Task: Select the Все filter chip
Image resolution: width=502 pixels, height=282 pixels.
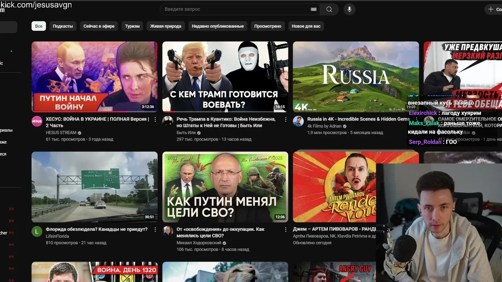Action: pyautogui.click(x=39, y=26)
